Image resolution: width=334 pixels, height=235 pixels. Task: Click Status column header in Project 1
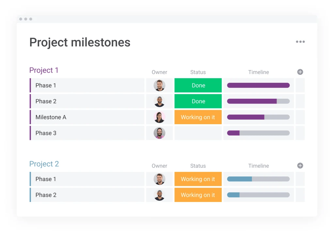coord(198,72)
